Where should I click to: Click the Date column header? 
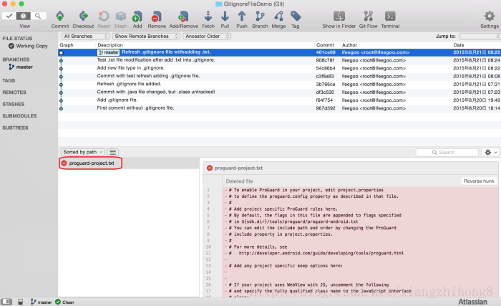point(459,45)
